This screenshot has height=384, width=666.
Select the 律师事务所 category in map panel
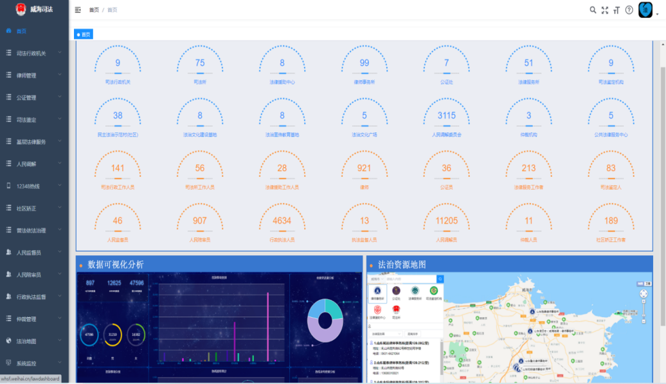pos(377,293)
